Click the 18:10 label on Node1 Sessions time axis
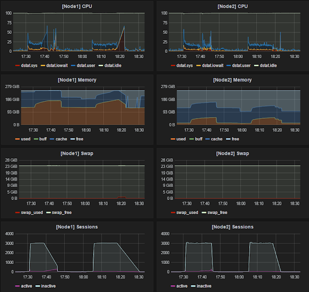This screenshot has height=292, width=309. pos(102,277)
